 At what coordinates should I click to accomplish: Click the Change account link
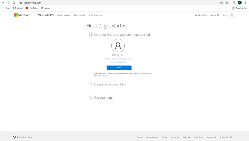[x=118, y=62]
